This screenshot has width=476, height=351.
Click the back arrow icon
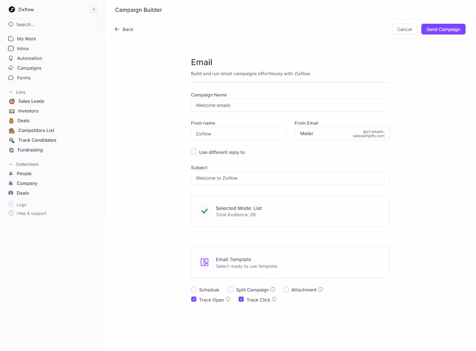pyautogui.click(x=117, y=29)
